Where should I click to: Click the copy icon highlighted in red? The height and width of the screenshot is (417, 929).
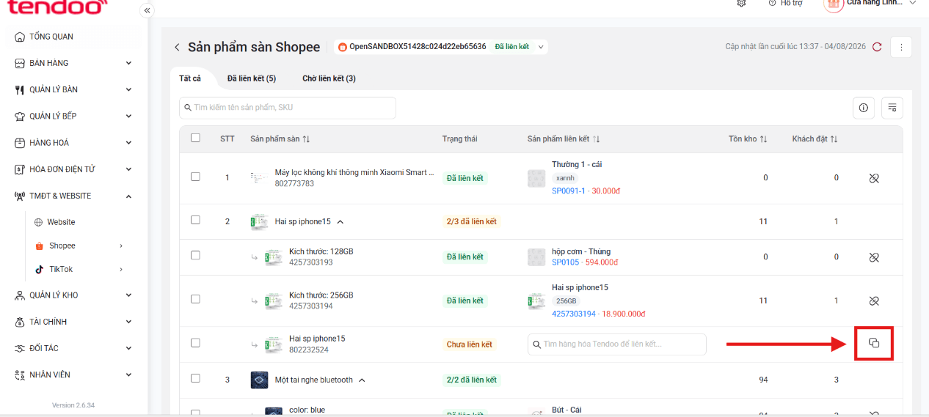[x=874, y=343]
